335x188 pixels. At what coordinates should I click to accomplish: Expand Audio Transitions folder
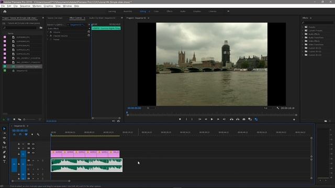click(x=303, y=38)
